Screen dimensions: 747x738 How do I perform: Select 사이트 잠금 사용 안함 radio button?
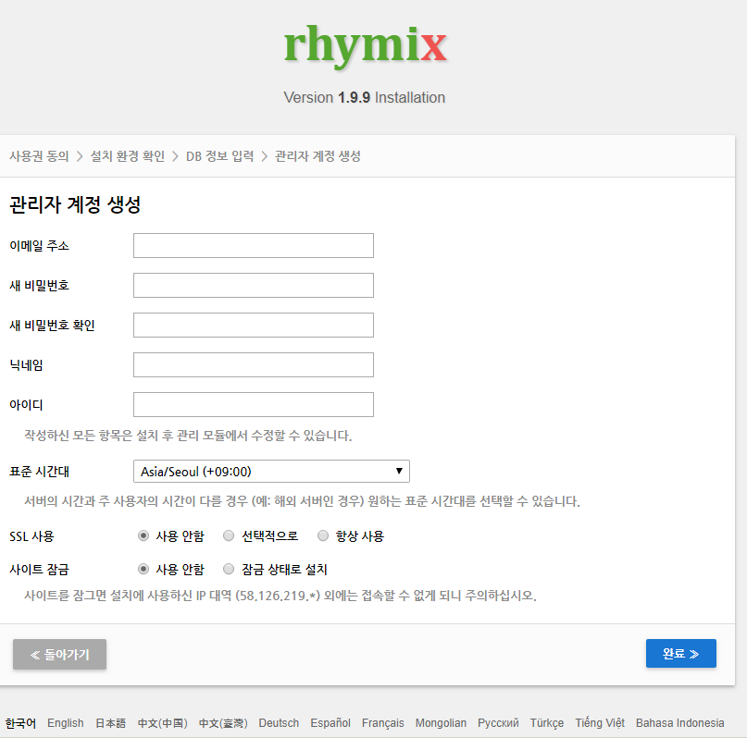pos(143,569)
